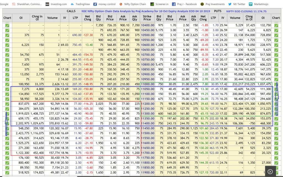Click calls LTP value 77.00
Viewport: 283px width, 177px height.
point(78,104)
